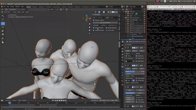The image size is (196, 110).
Task: Open the viewport Add menu
Action: click(x=23, y=12)
